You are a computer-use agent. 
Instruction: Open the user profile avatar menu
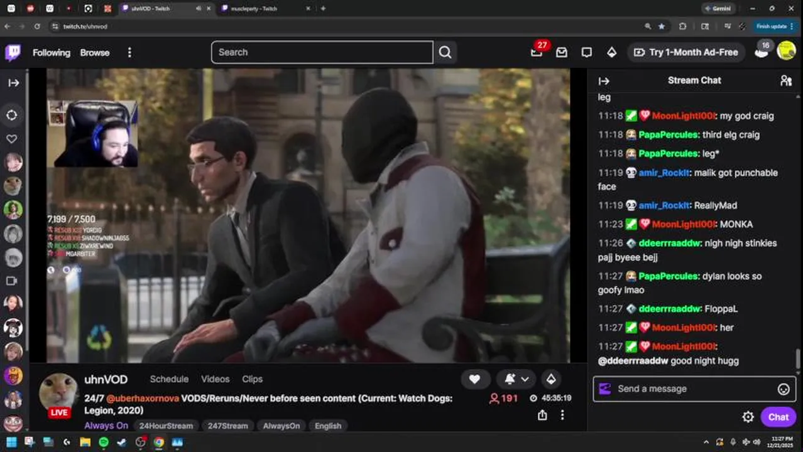coord(786,51)
